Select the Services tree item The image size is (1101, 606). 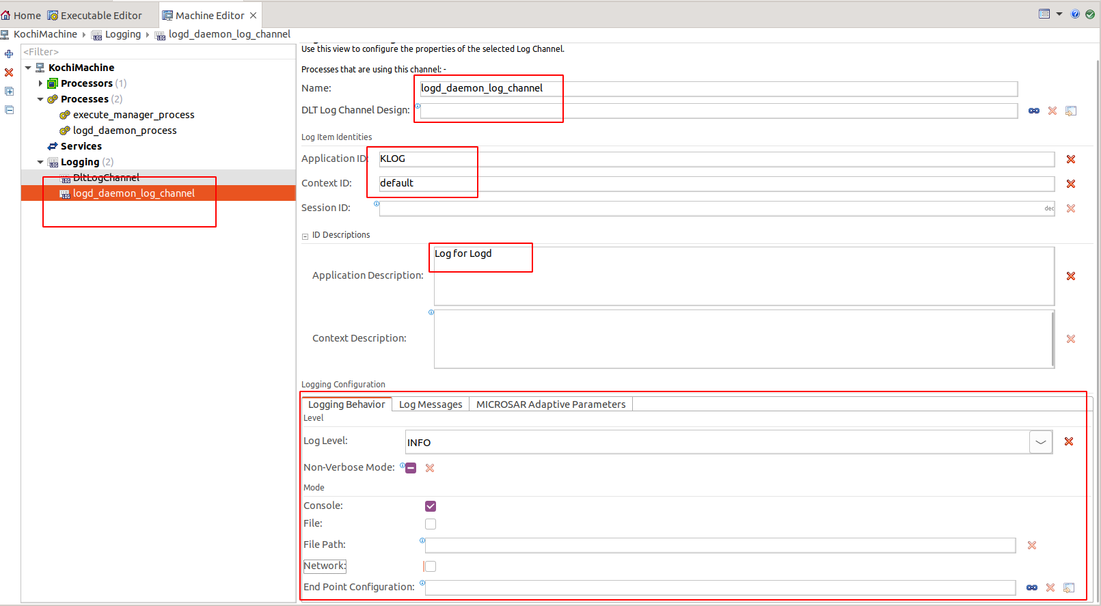pos(81,146)
